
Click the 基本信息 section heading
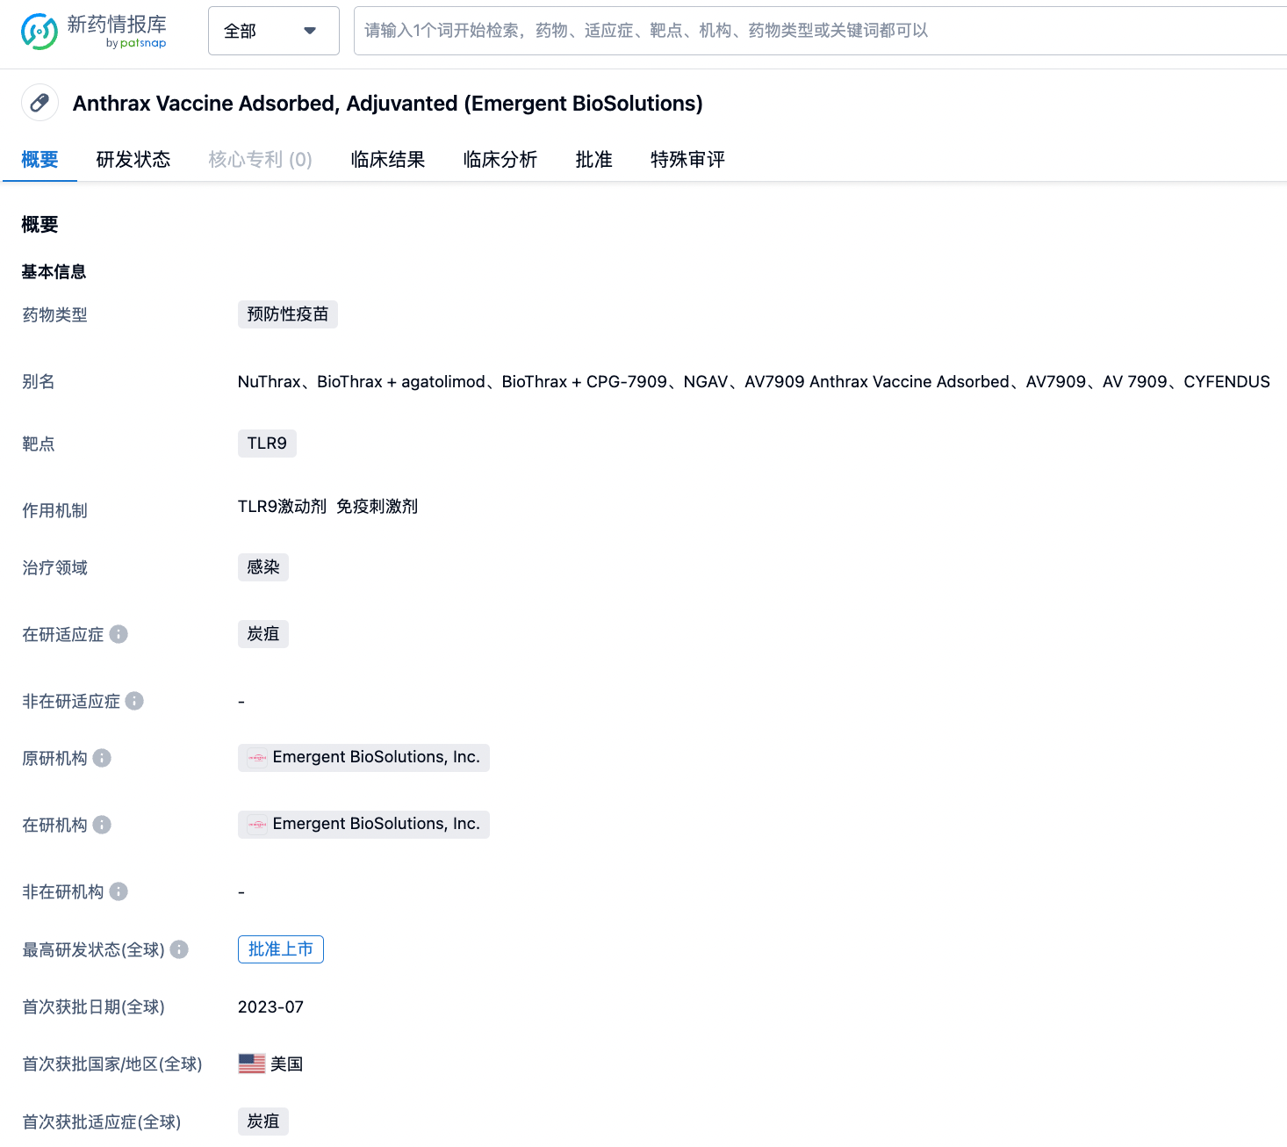[x=54, y=272]
